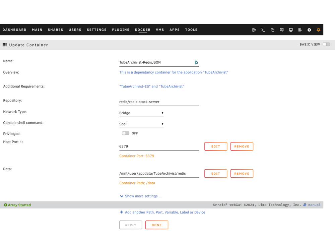Go to the Dashboard tab

14,30
